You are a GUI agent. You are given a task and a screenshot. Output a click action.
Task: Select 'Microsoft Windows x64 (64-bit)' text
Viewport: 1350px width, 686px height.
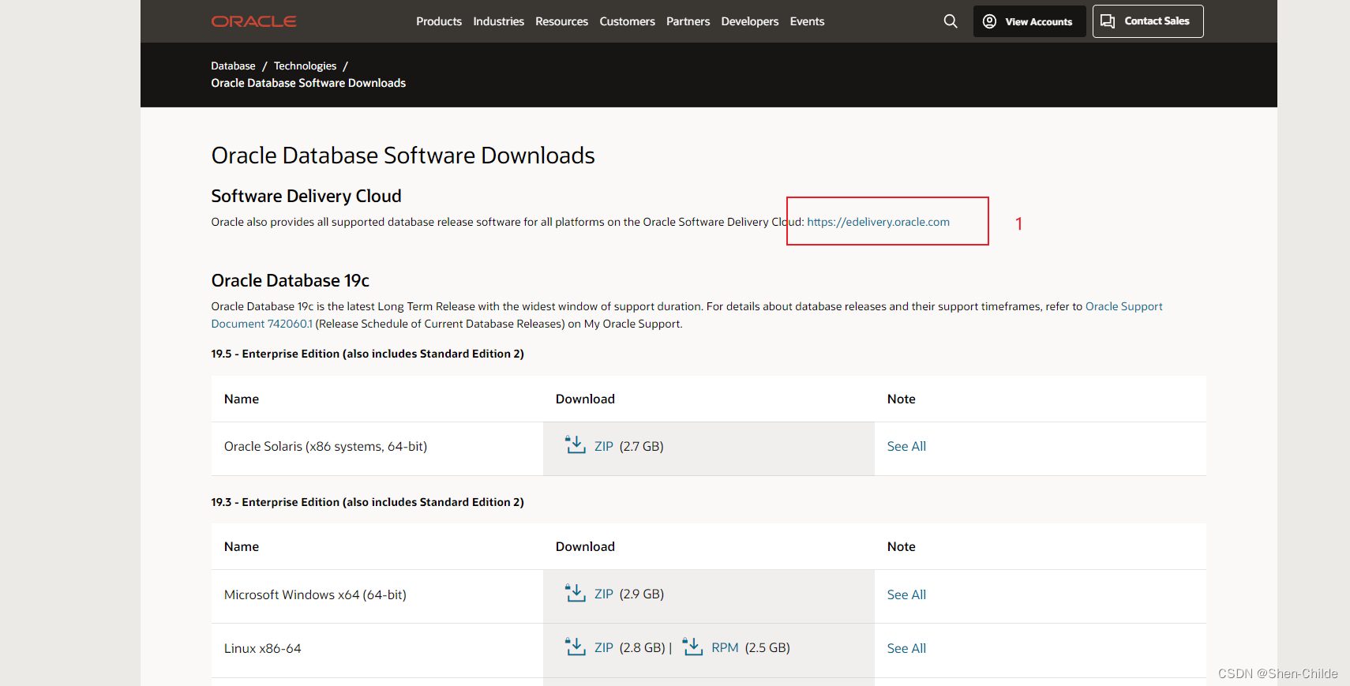point(315,594)
